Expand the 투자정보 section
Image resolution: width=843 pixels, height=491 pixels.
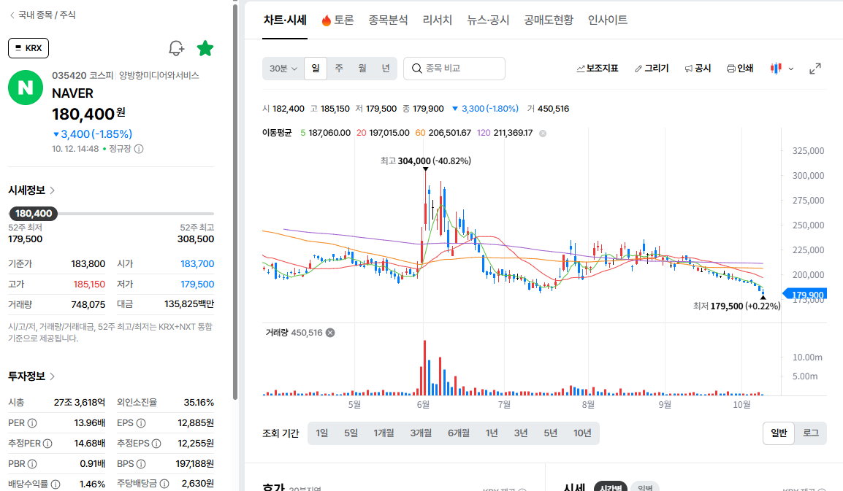[31, 376]
